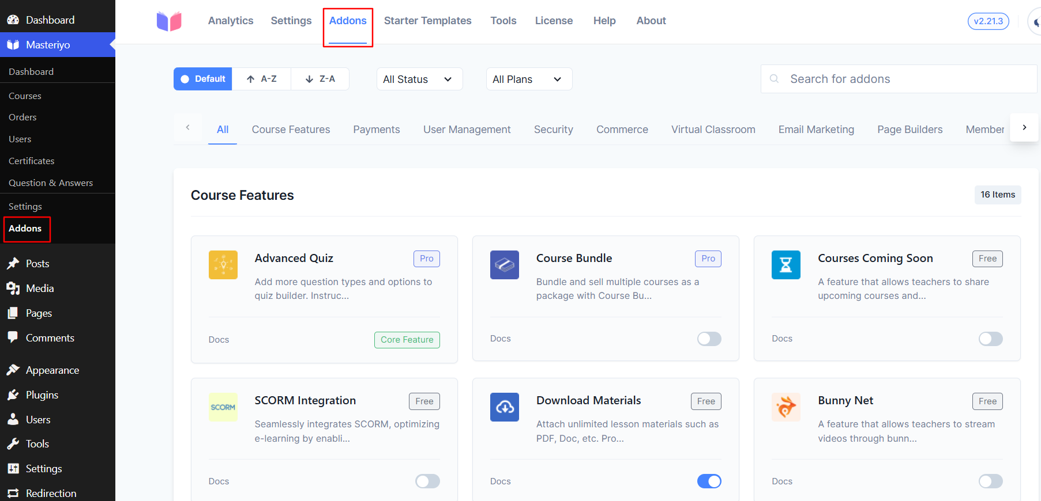The height and width of the screenshot is (501, 1041).
Task: Select the Payments category tab
Action: [377, 130]
